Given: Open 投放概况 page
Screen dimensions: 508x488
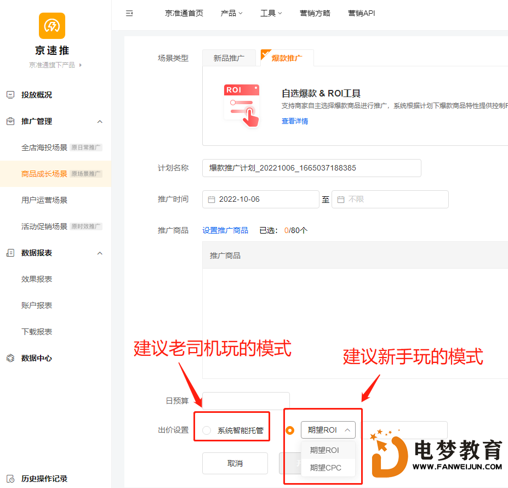Looking at the screenshot, I should coord(37,95).
